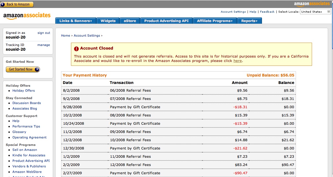This screenshot has height=177, width=333.
Task: Open the Operating Agreement sidebar link
Action: (x=29, y=137)
